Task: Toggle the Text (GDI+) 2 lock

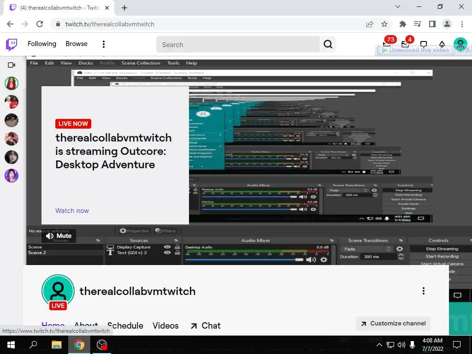Action: [x=177, y=253]
